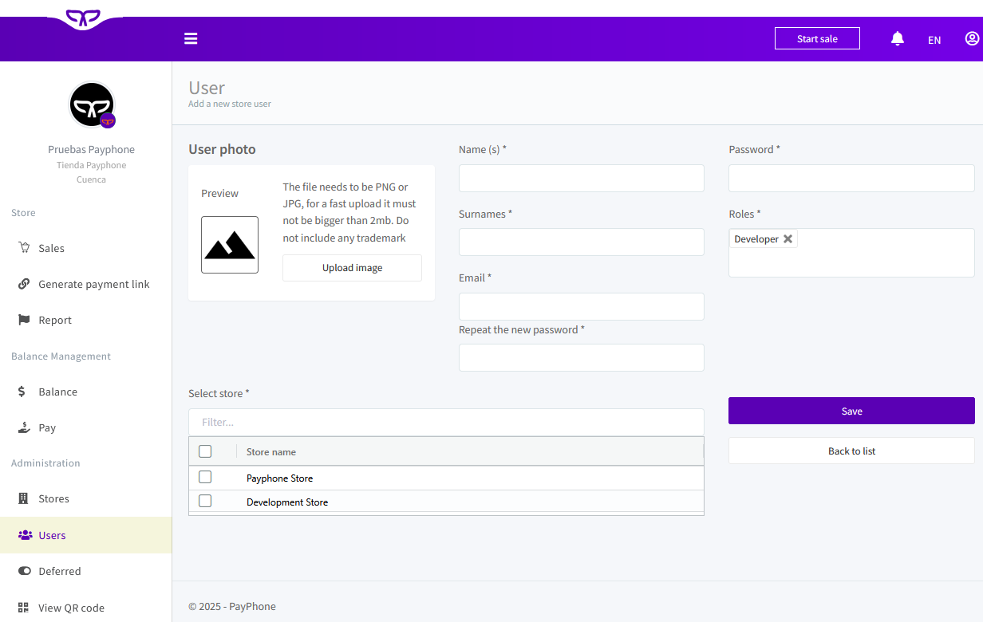The width and height of the screenshot is (983, 622).
Task: Click the Sales cart icon
Action: pos(24,247)
